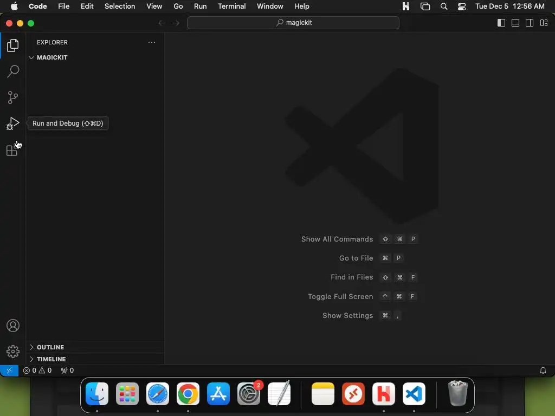Screen dimensions: 555x416
Task: Open Safari from the dock
Action: coord(158,394)
